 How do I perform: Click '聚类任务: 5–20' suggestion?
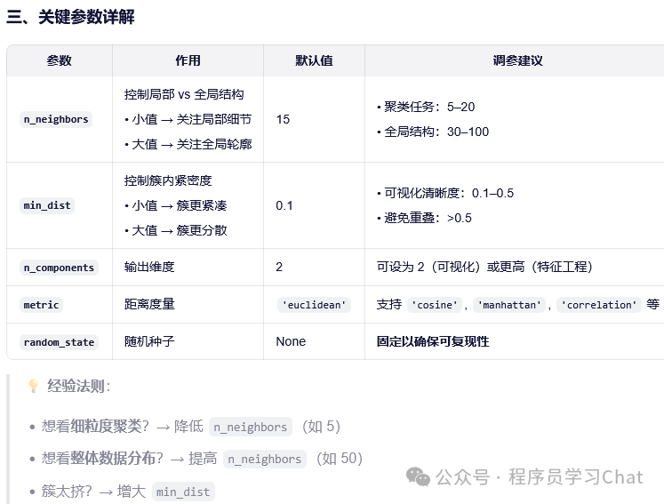(x=426, y=107)
